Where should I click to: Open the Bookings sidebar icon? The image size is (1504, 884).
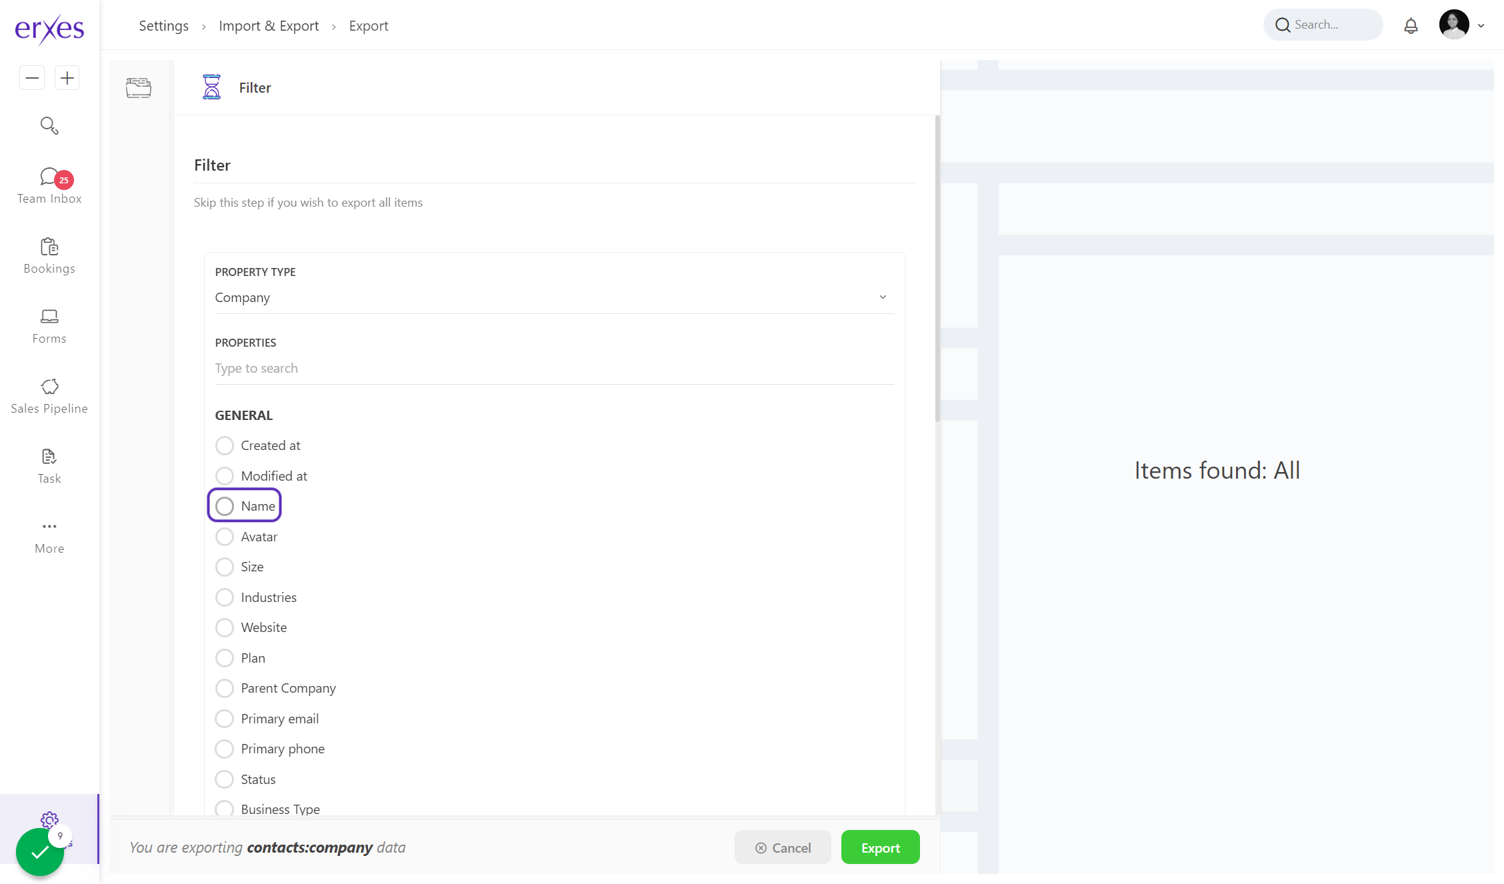[49, 255]
